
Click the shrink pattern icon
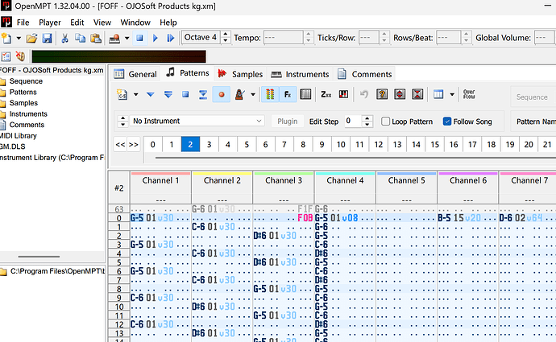[417, 94]
